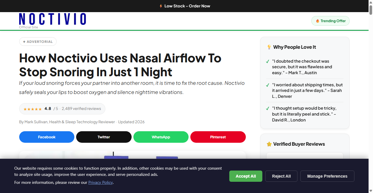Open the Noctivio logo homepage link
373x193 pixels.
click(x=53, y=19)
